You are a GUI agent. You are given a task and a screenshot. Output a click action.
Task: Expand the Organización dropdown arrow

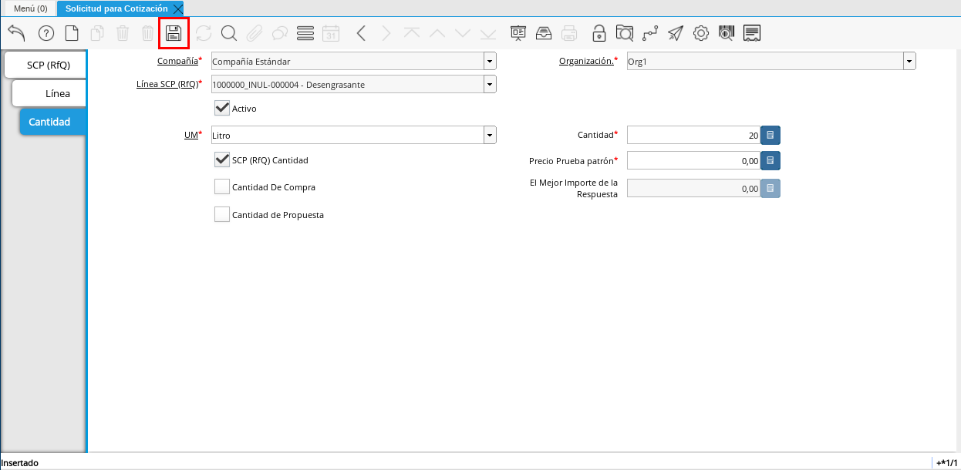[909, 62]
